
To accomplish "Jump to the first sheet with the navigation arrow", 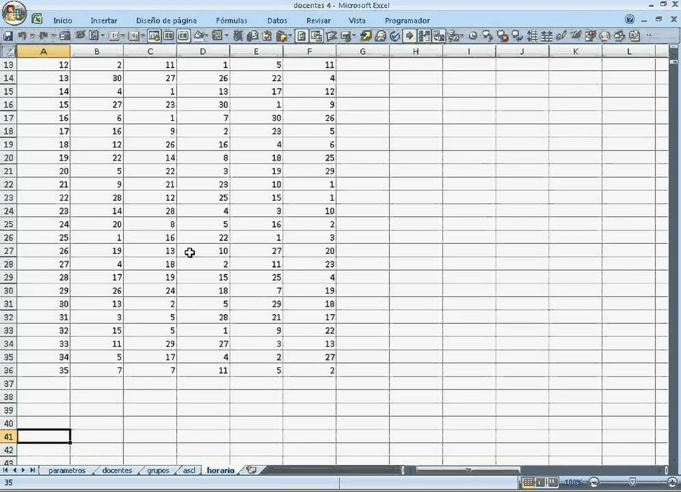I will (6, 470).
